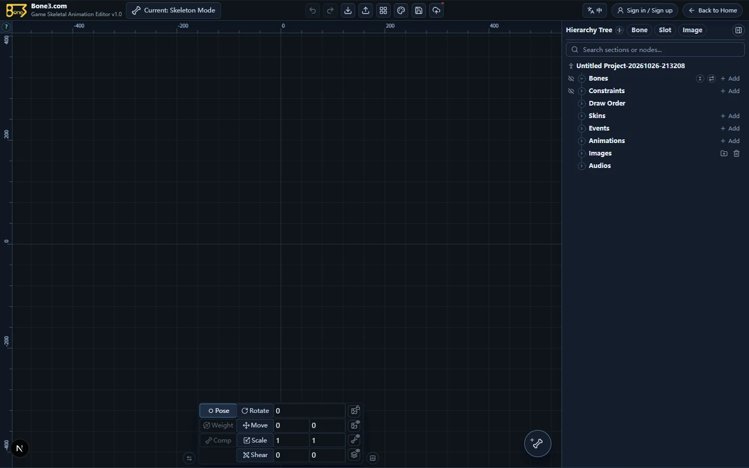Toggle Bones visibility eye icon

[571, 79]
